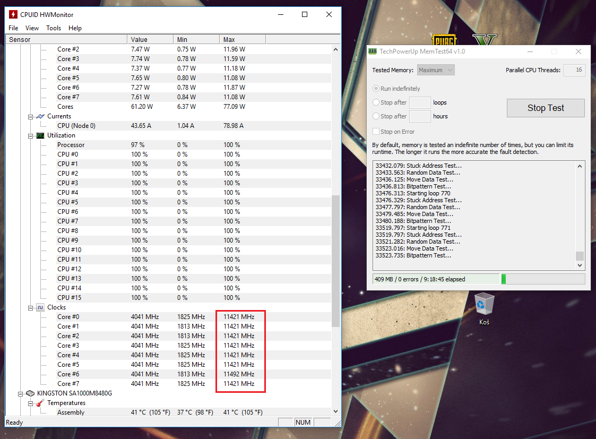
Task: Click the KINGSTON drive icon
Action: pos(30,393)
